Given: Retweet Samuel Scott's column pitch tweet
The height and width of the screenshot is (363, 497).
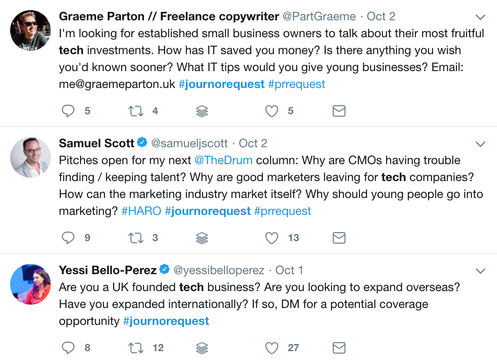Looking at the screenshot, I should (x=136, y=238).
